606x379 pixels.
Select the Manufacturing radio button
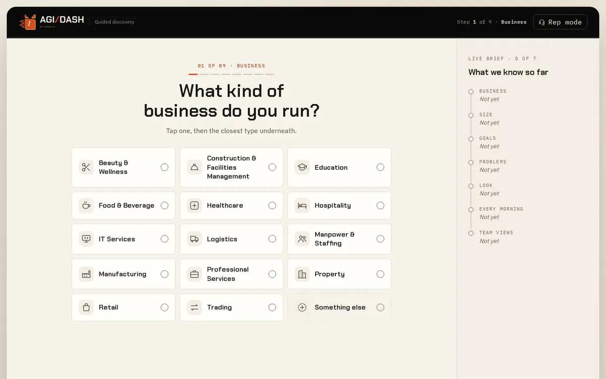[x=165, y=274]
